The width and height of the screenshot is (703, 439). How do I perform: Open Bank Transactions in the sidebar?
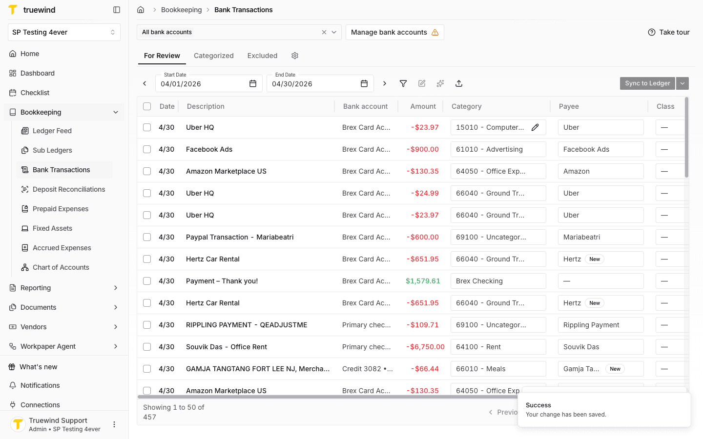pos(64,170)
